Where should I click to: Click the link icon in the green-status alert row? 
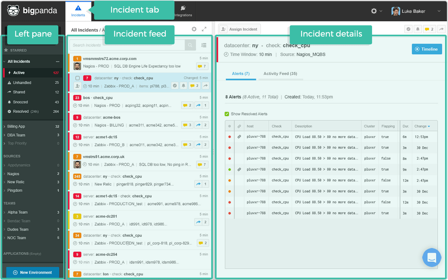click(239, 169)
